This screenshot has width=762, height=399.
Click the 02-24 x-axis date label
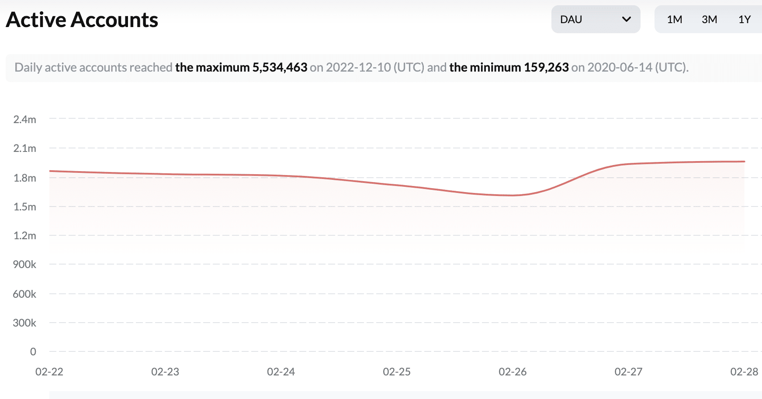tap(281, 371)
